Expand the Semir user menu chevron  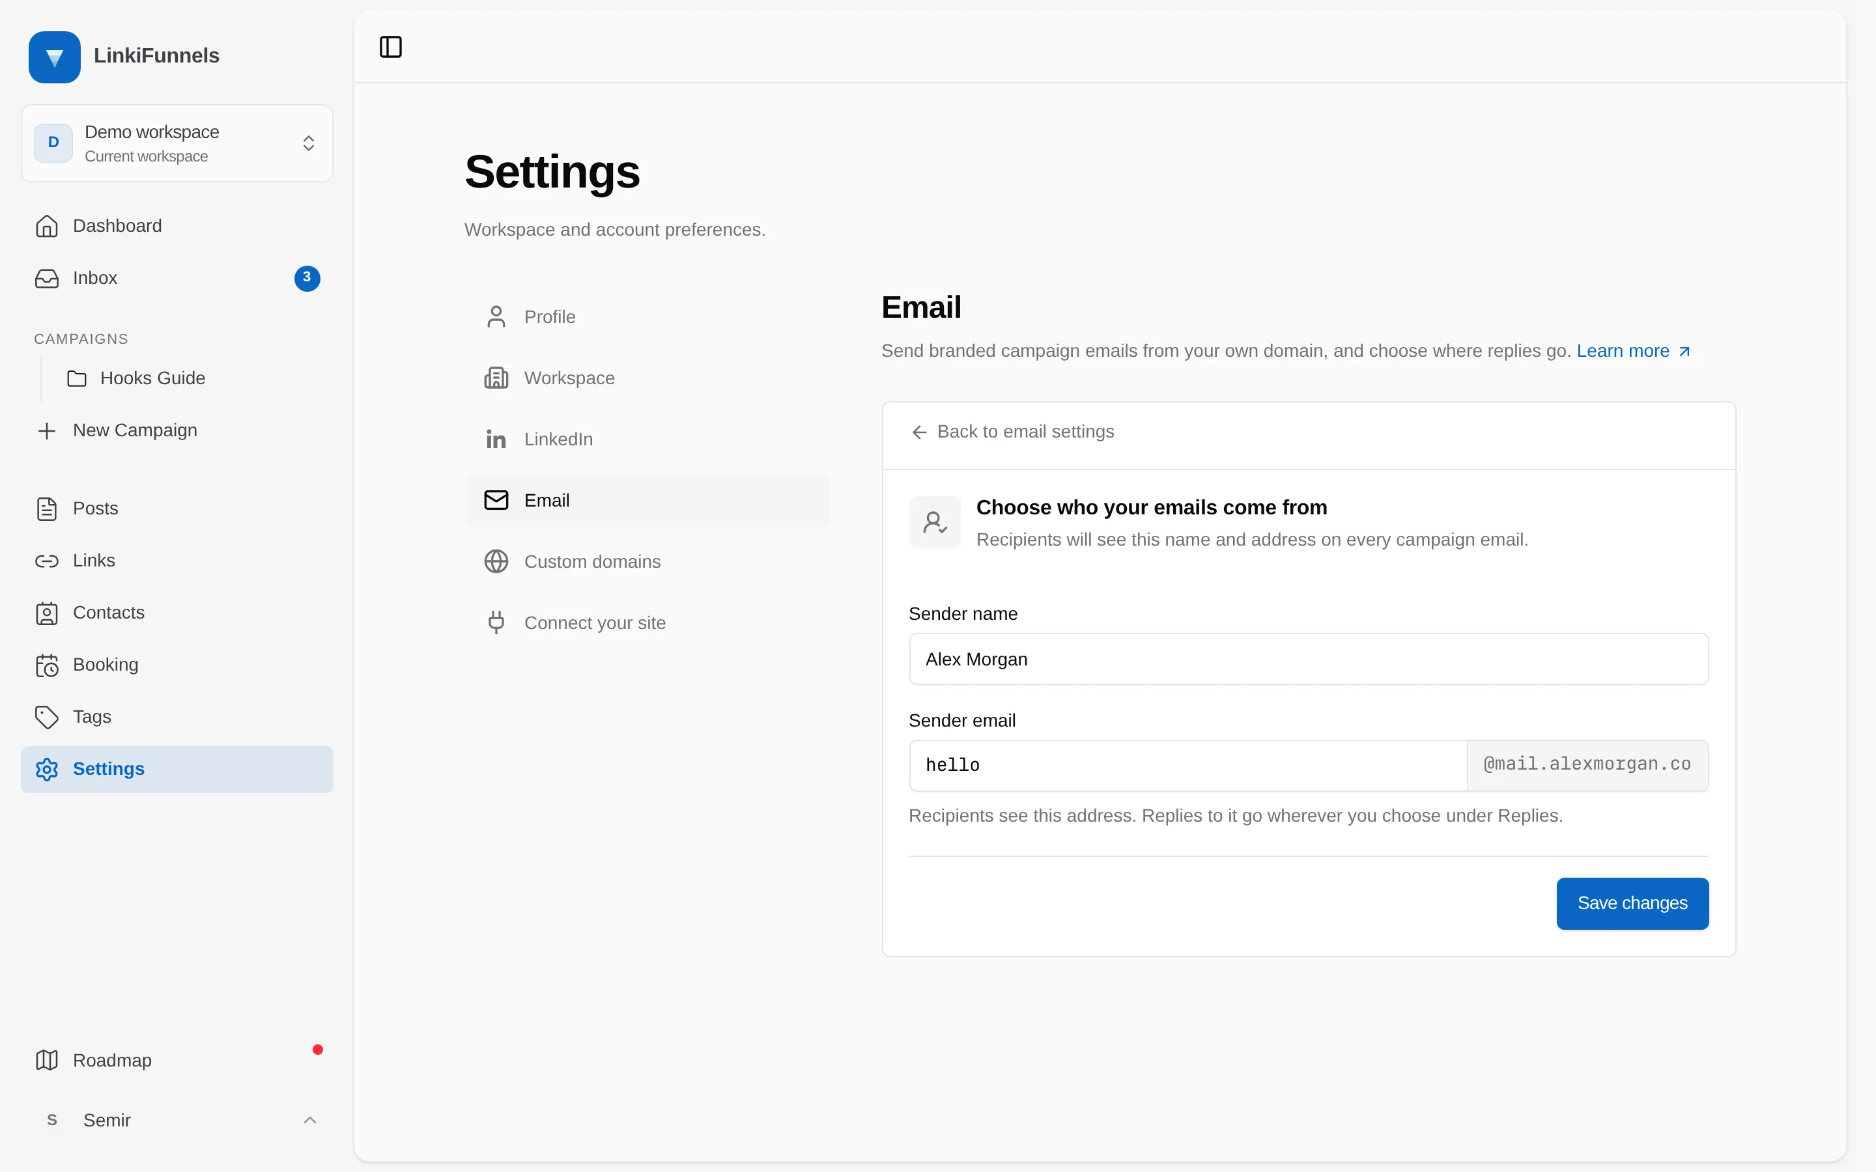pyautogui.click(x=310, y=1120)
